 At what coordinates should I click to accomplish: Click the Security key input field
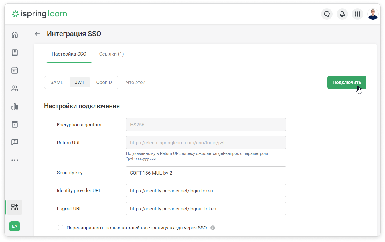click(206, 173)
